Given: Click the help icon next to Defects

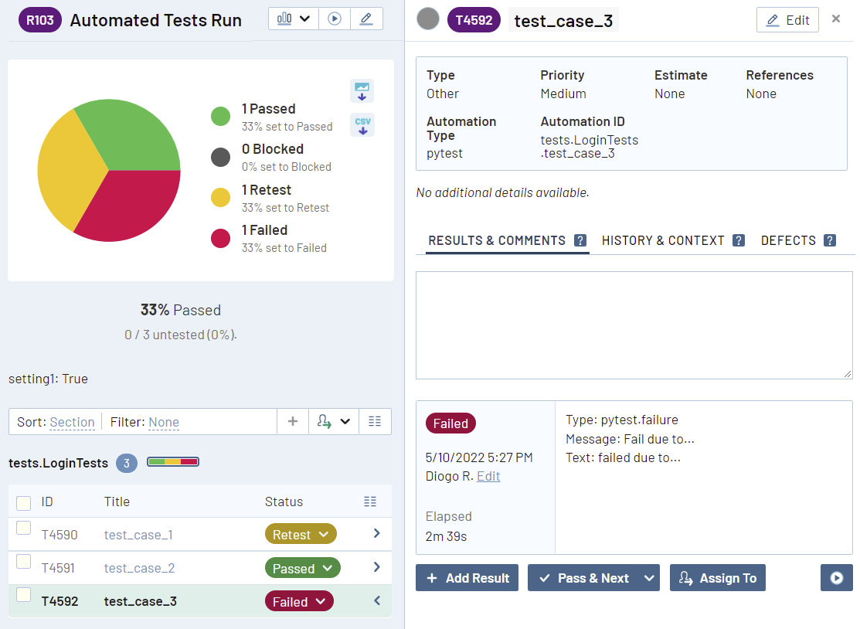Looking at the screenshot, I should pos(830,240).
